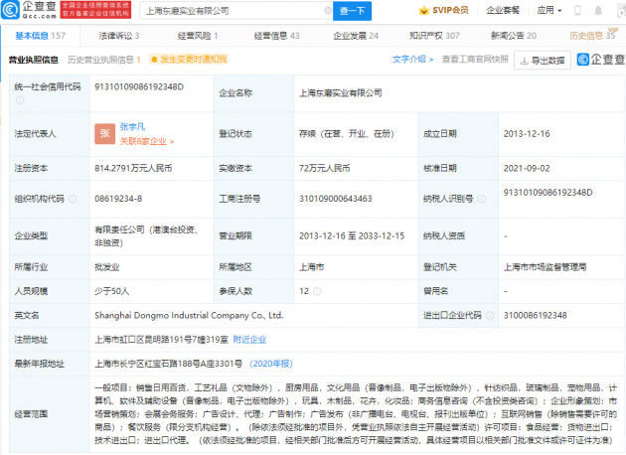Select staff size 少于50人
The image size is (626, 455).
[x=111, y=291]
